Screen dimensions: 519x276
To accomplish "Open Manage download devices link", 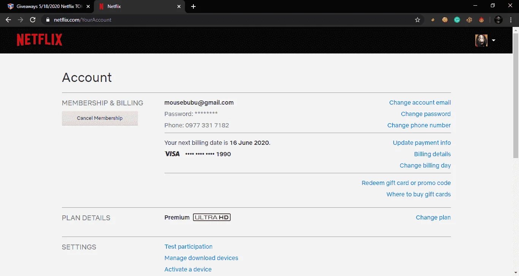I will pos(201,258).
